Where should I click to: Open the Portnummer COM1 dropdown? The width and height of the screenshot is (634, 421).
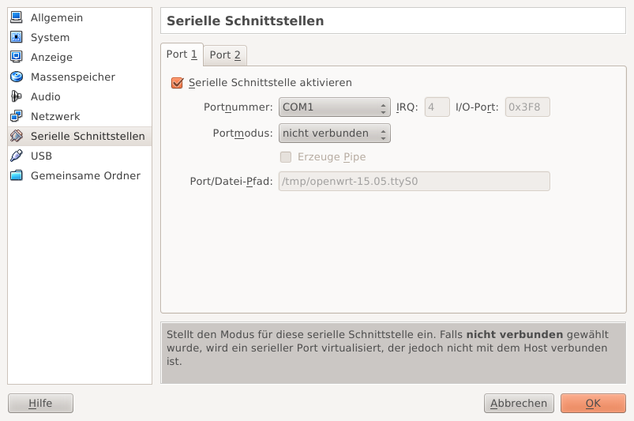335,107
